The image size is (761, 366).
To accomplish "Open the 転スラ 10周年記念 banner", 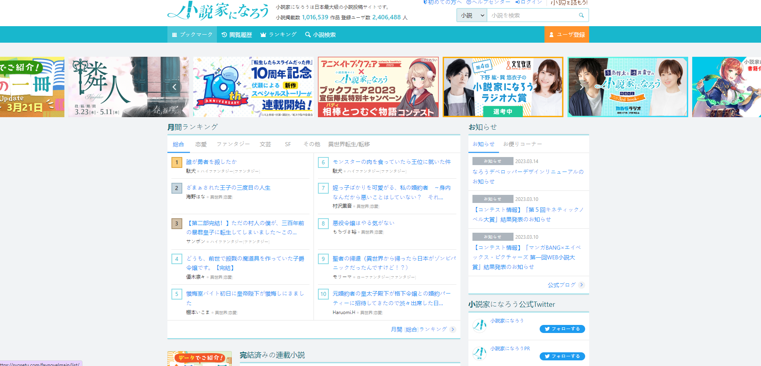I will [254, 87].
